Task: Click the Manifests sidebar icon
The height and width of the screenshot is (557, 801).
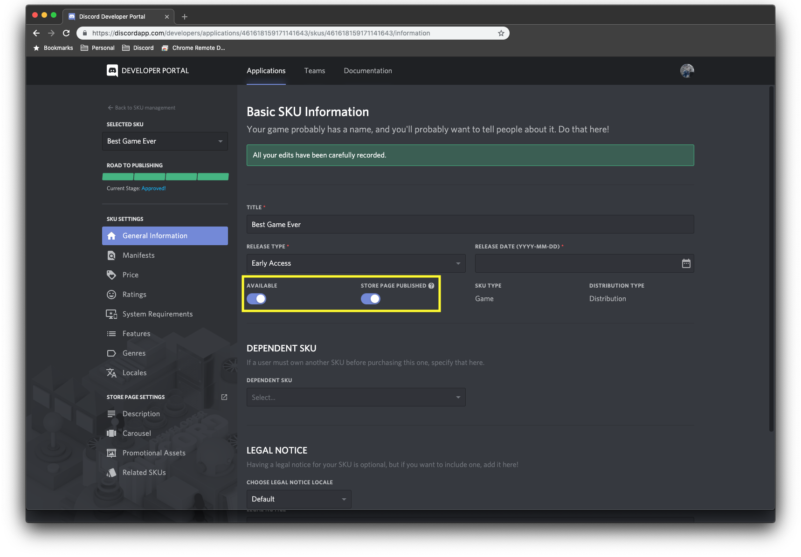Action: click(111, 255)
